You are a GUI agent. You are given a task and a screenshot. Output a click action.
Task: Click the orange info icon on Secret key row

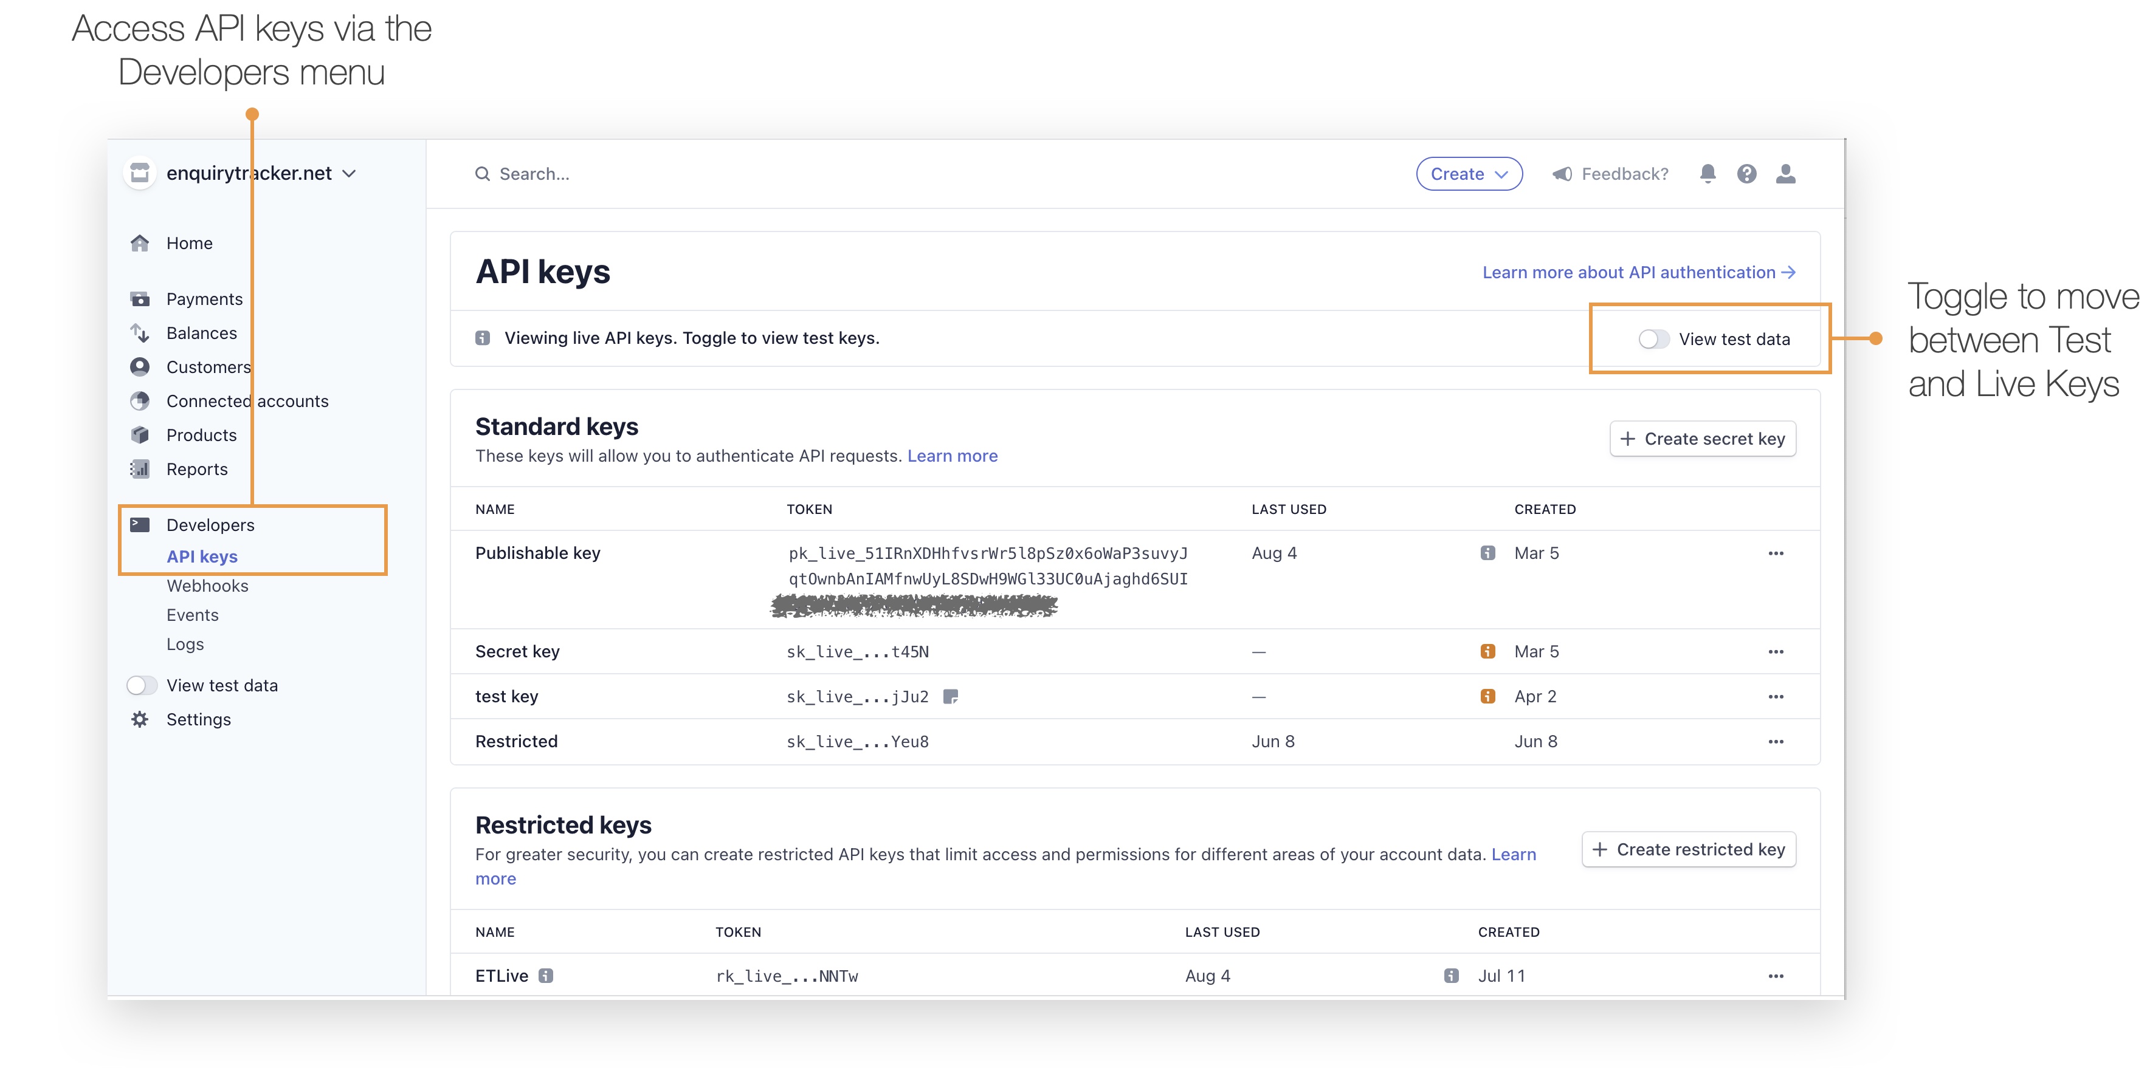tap(1487, 651)
